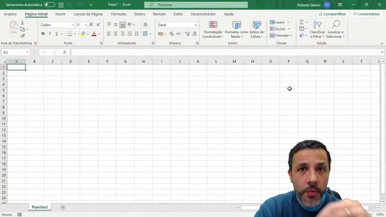Viewport: 386px width, 217px height.
Task: Open Localizar e Selecionar menu
Action: [335, 30]
